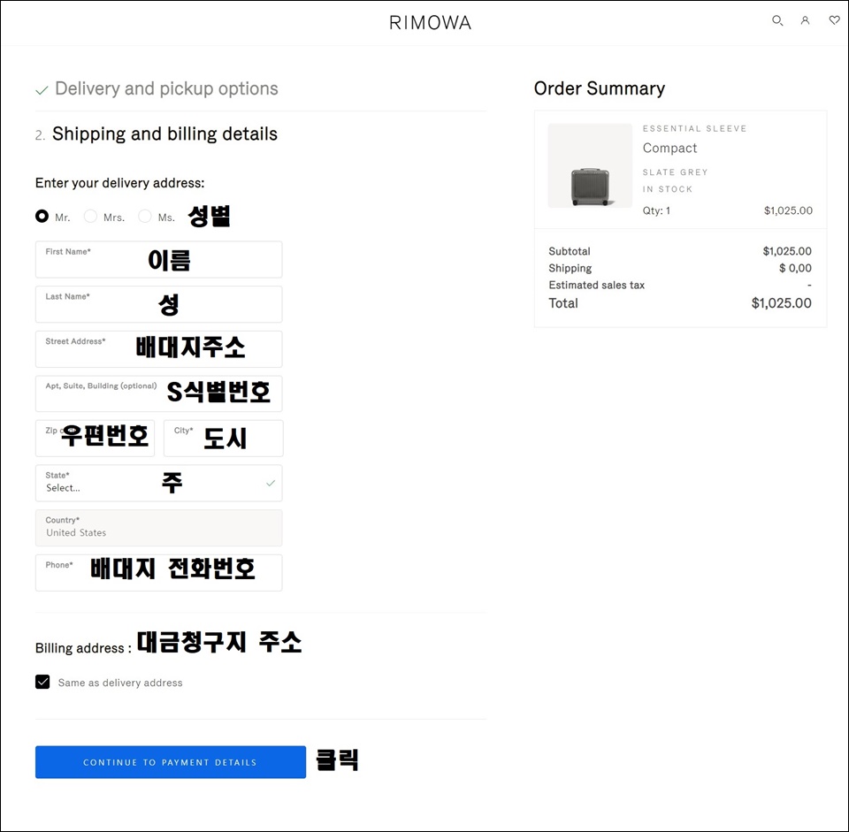The image size is (849, 832).
Task: Select the Ms. radio button
Action: click(x=144, y=217)
